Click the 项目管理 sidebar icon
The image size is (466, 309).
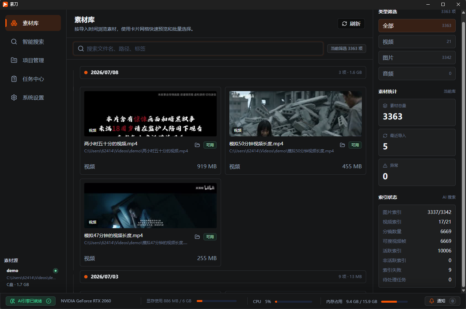[x=14, y=60]
